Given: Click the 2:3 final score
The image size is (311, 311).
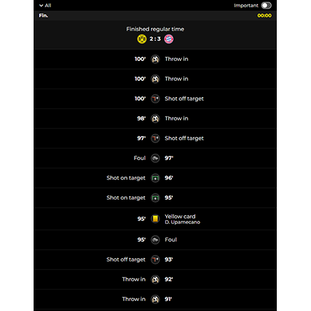Looking at the screenshot, I should pyautogui.click(x=155, y=39).
